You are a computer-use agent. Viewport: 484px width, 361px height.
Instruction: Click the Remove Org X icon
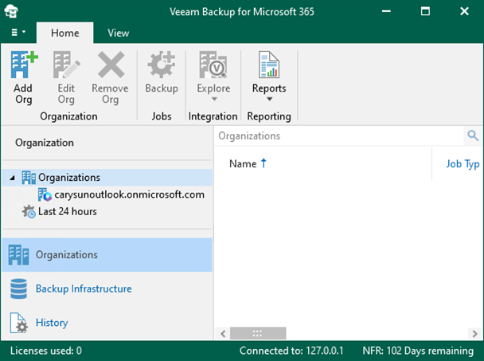tap(110, 65)
